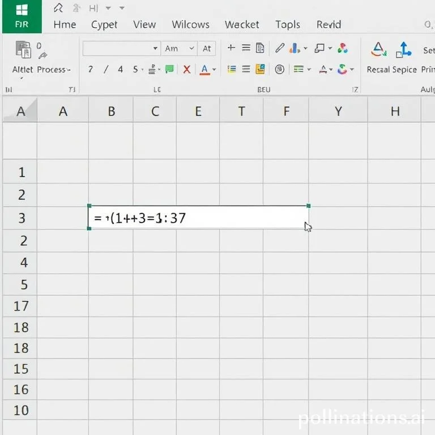Click the upper horizontal lines align icon
435x435 pixels.
point(246,48)
